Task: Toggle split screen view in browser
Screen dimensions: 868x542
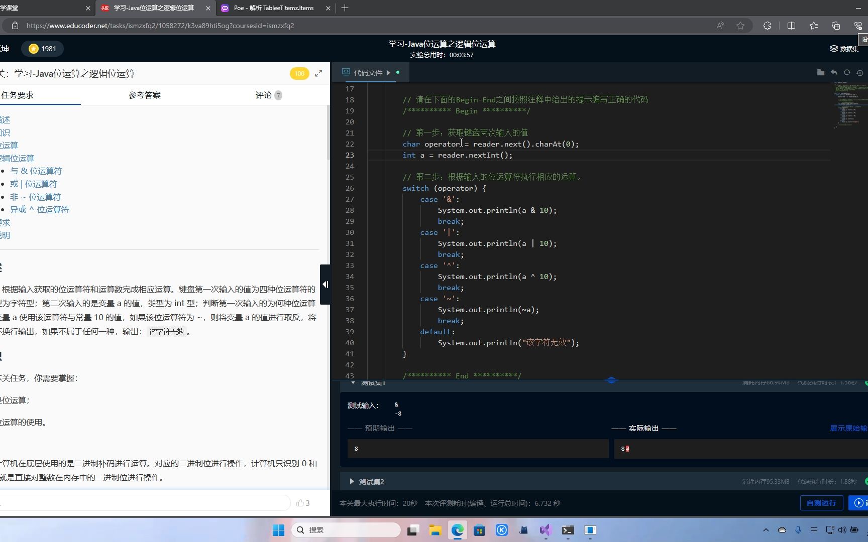Action: coord(791,26)
